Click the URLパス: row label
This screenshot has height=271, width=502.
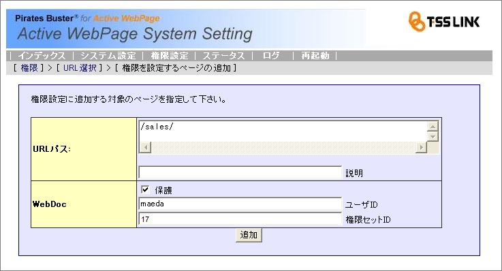coord(52,149)
